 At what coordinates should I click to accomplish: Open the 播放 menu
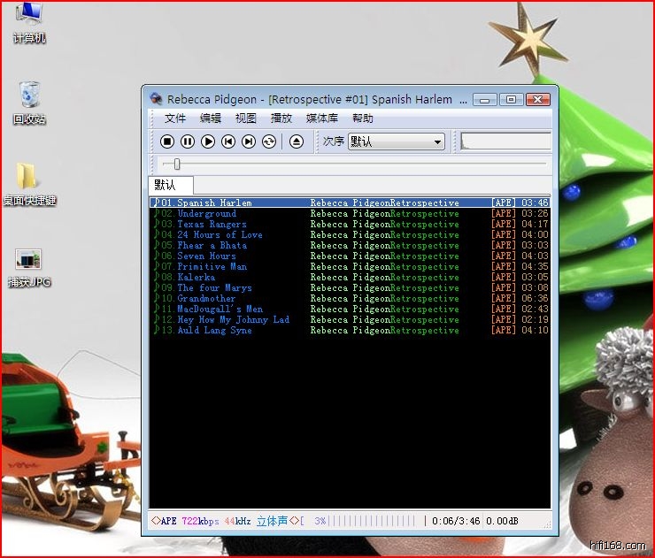pos(281,118)
